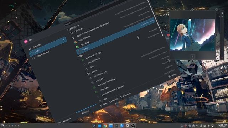Switch to virtual desktop 1 in pager

(x=6, y=126)
